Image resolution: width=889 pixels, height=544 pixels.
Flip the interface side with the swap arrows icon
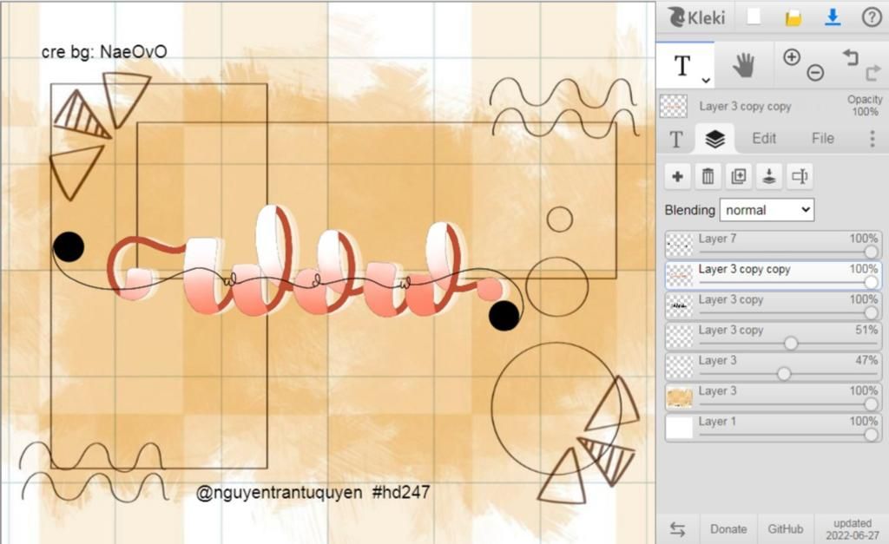[677, 529]
